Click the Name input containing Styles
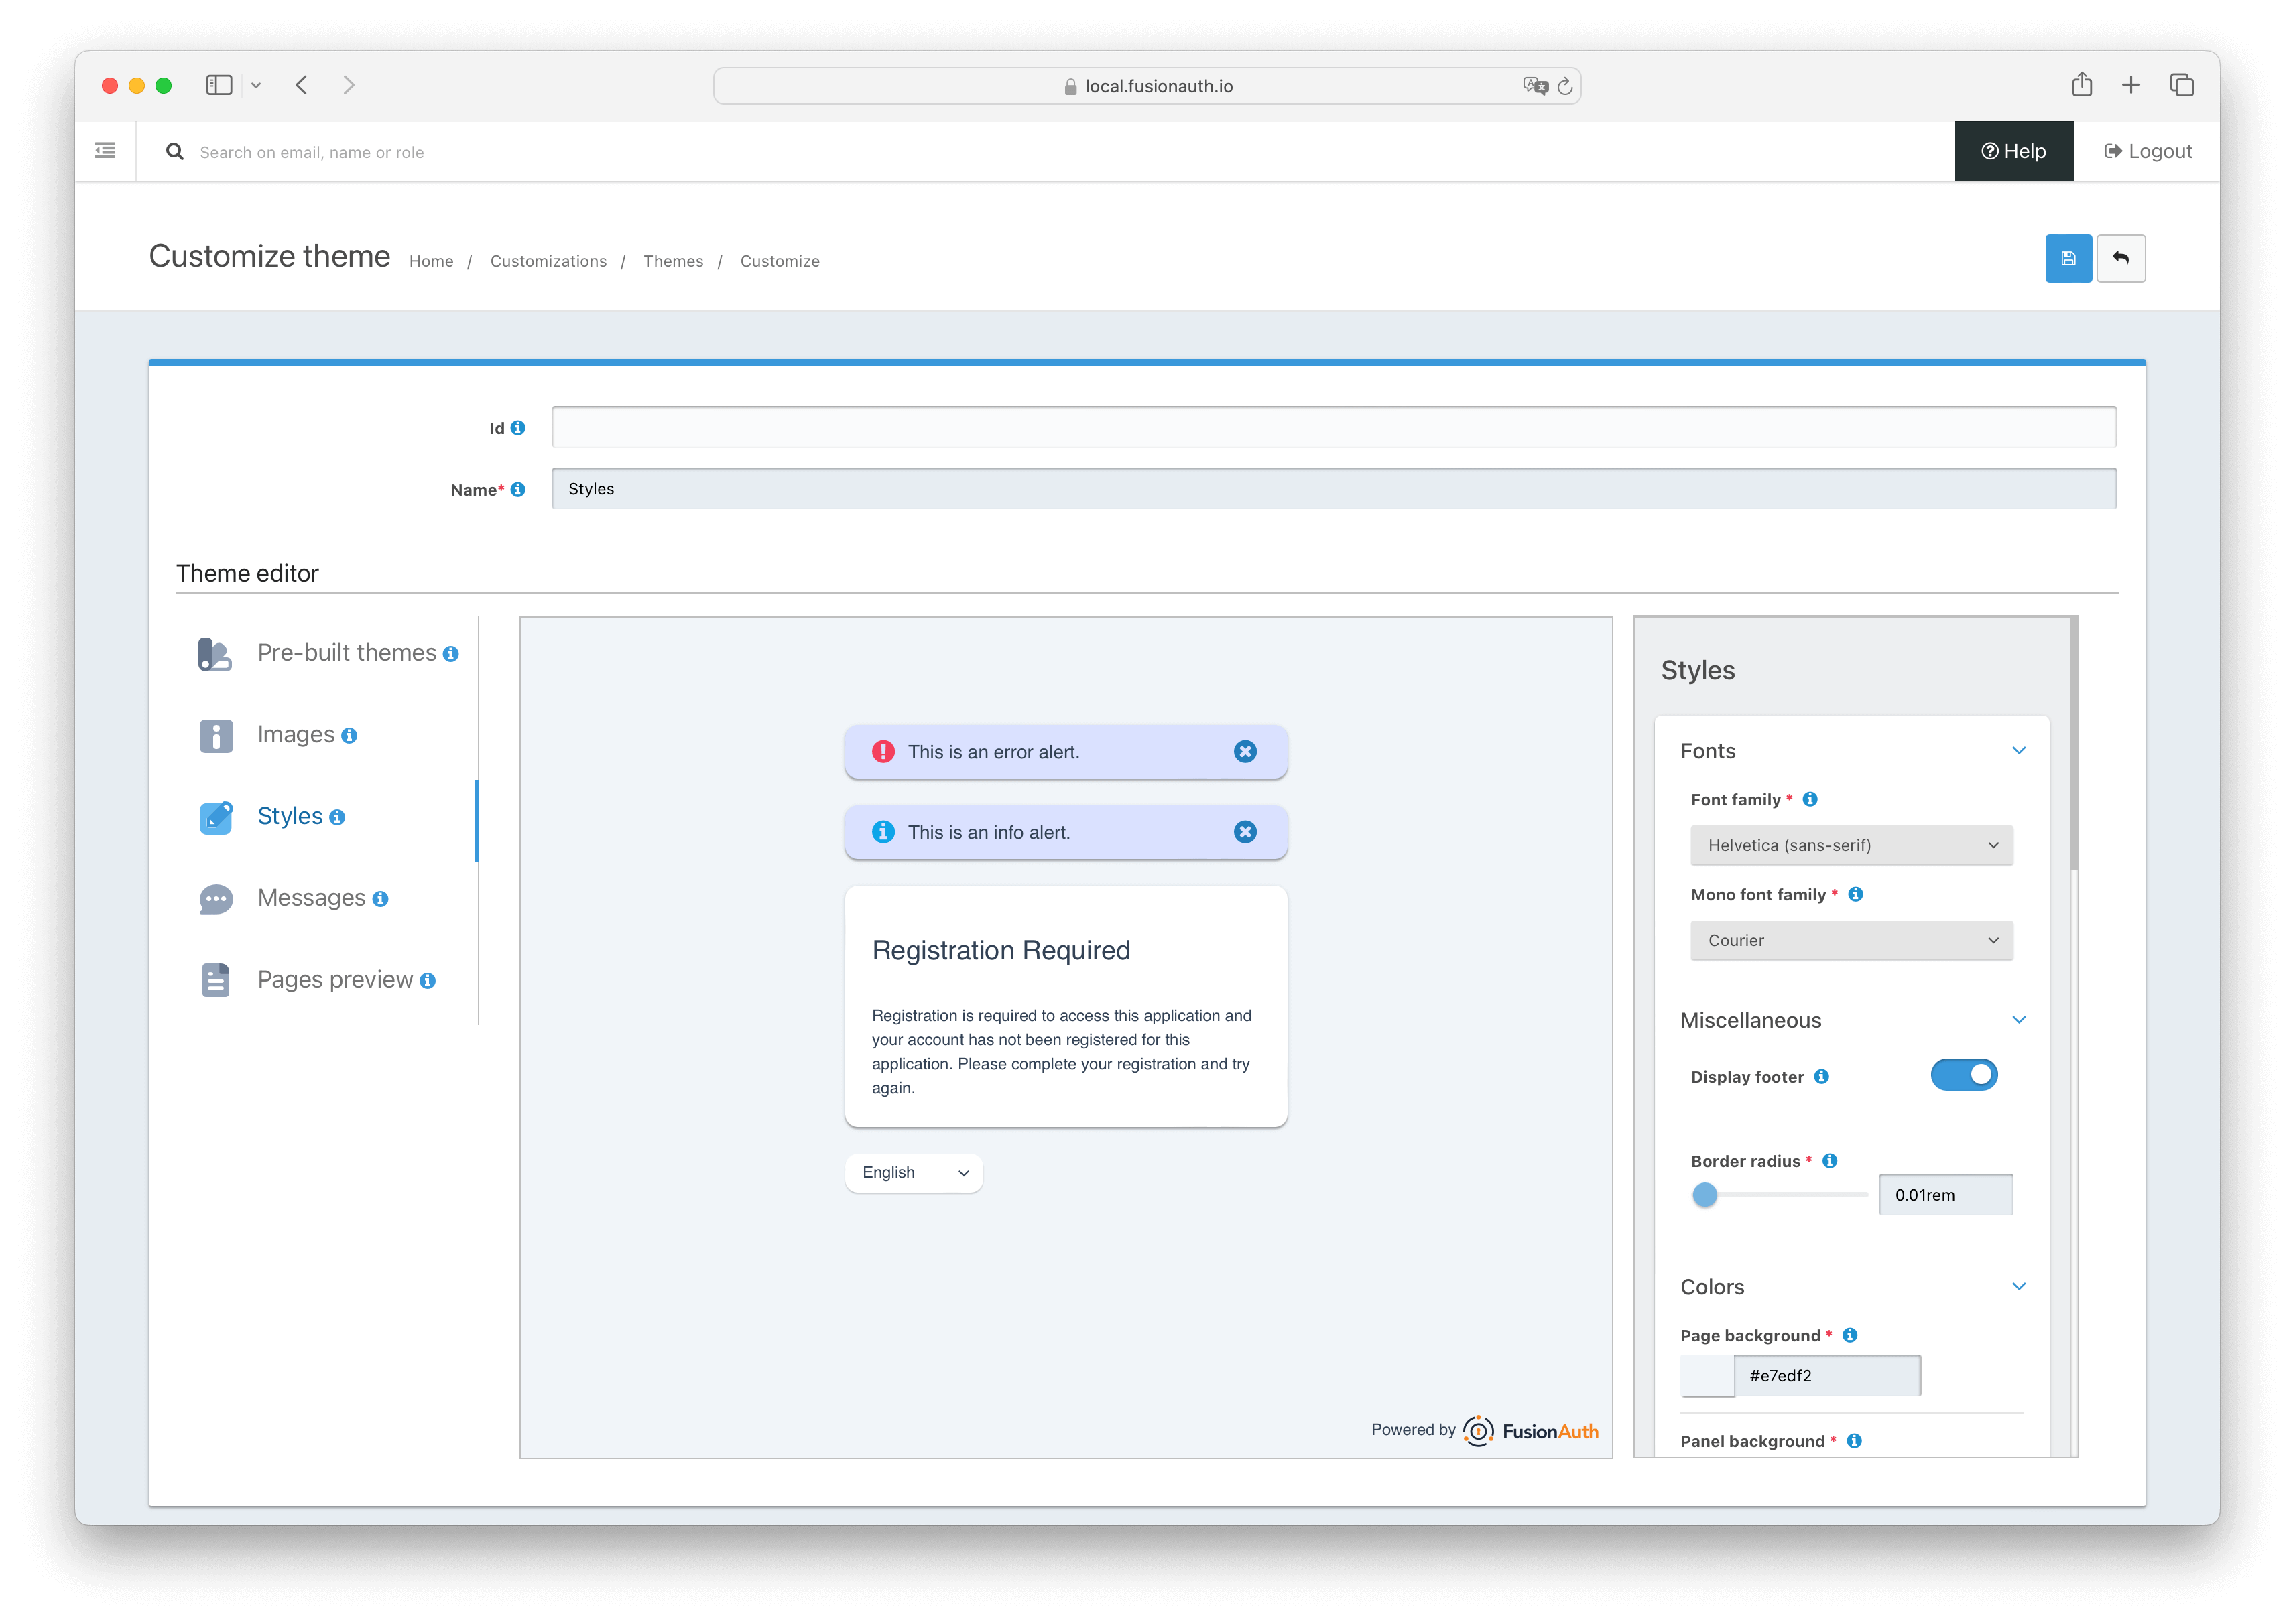This screenshot has height=1624, width=2295. click(1334, 489)
